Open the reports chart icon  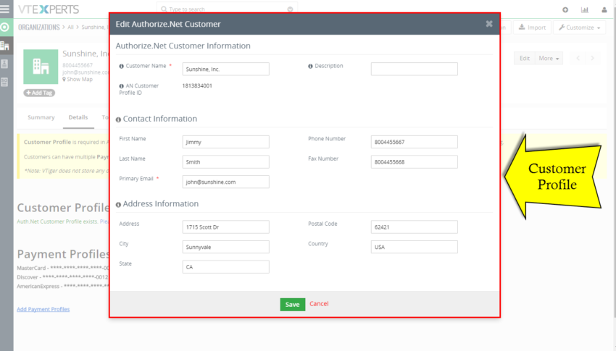[585, 10]
